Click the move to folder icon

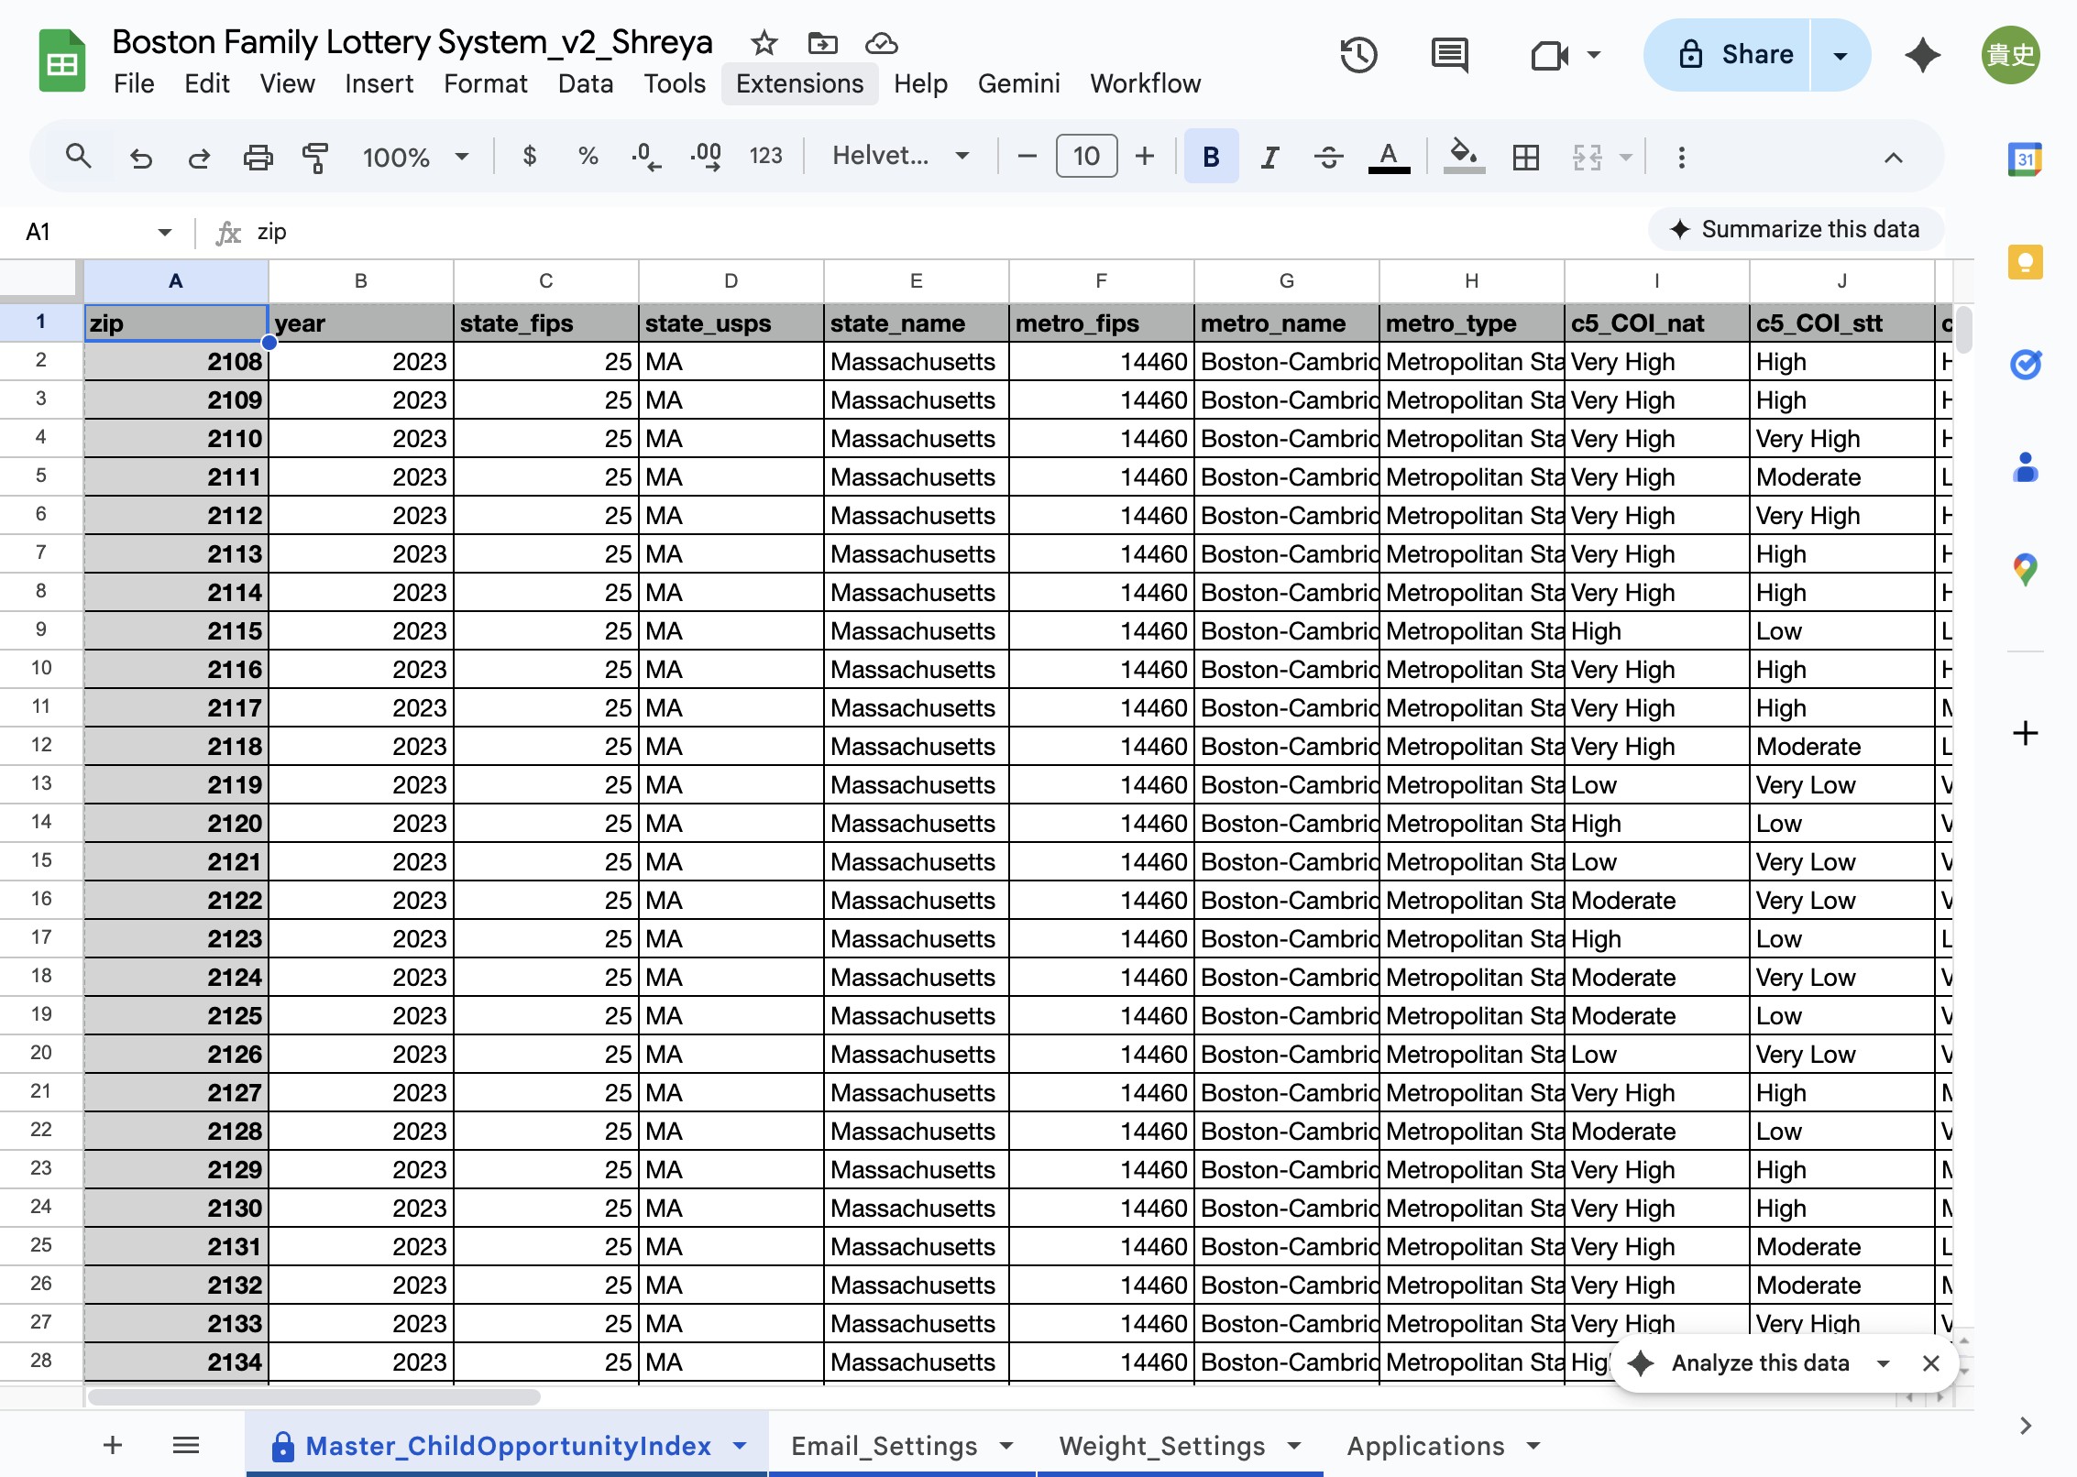point(822,43)
